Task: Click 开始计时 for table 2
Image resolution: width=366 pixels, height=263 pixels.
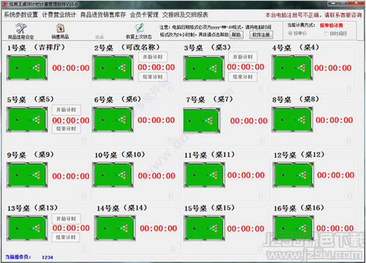Action: pyautogui.click(x=153, y=57)
